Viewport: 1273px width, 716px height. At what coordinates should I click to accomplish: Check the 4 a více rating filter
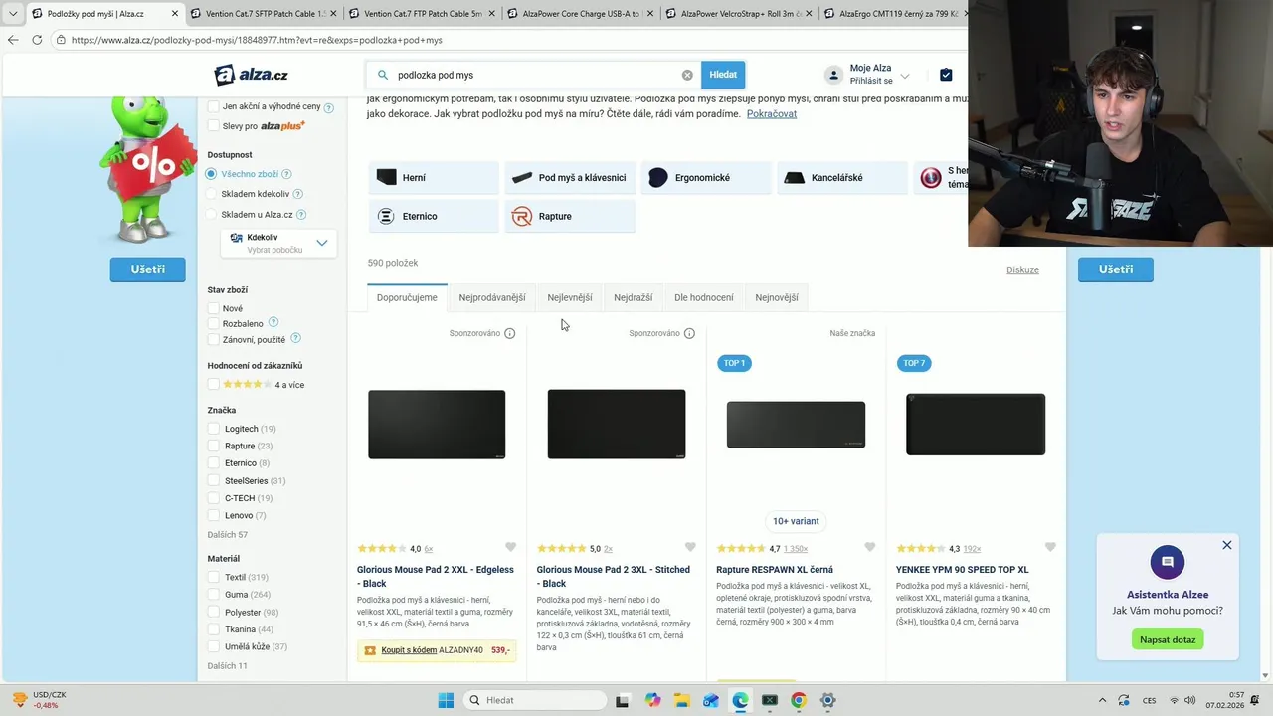[x=213, y=384]
